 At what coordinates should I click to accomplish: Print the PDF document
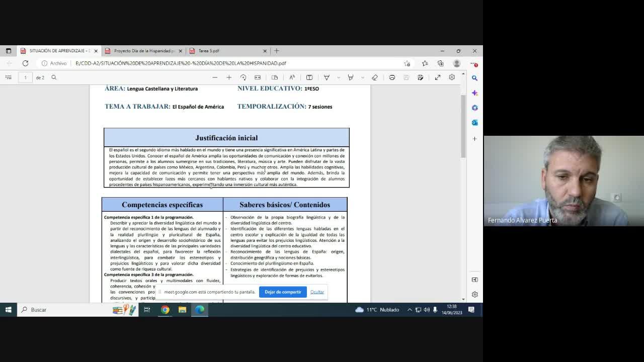click(x=392, y=77)
